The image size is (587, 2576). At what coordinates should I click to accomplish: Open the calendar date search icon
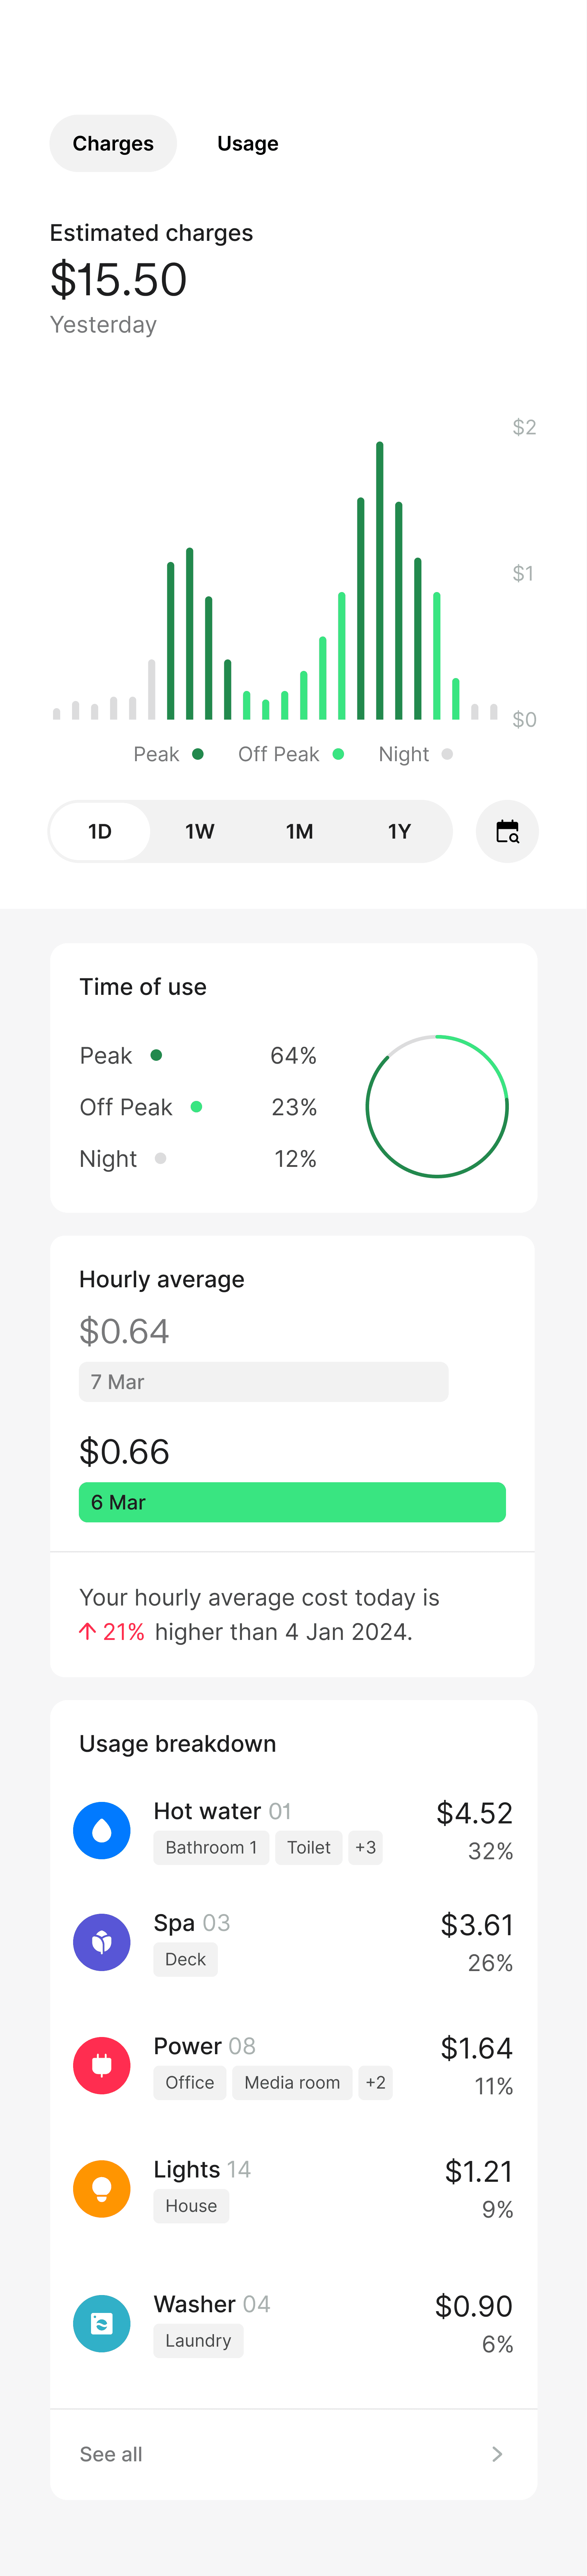coord(507,831)
